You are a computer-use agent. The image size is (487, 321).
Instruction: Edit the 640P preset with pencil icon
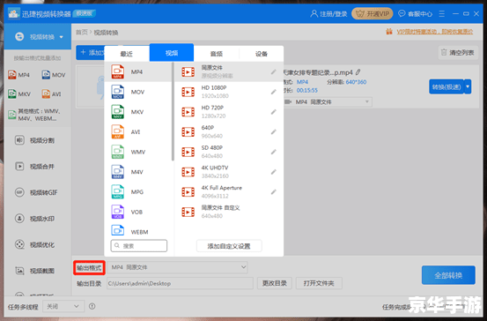(273, 132)
